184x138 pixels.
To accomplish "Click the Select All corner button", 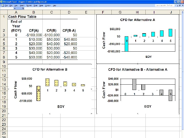I will (4, 12).
